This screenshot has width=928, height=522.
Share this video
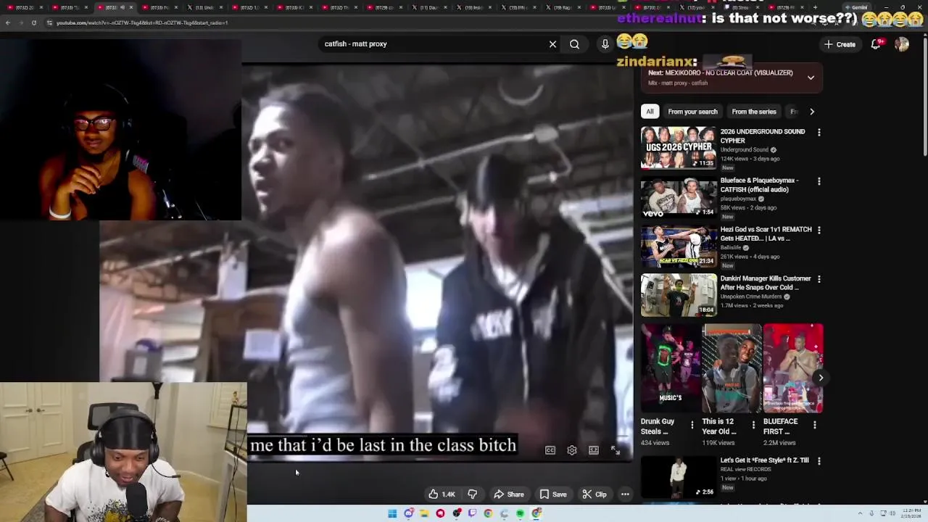tap(509, 494)
